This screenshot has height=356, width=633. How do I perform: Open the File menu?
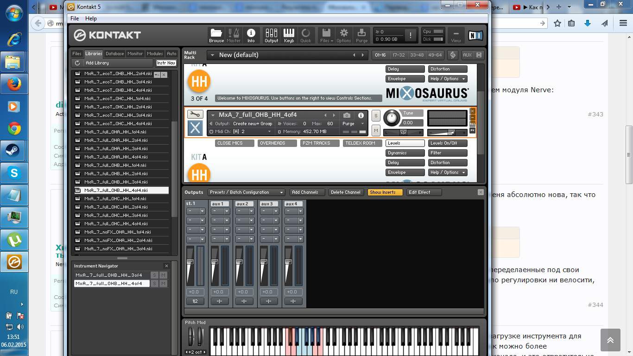coord(75,19)
